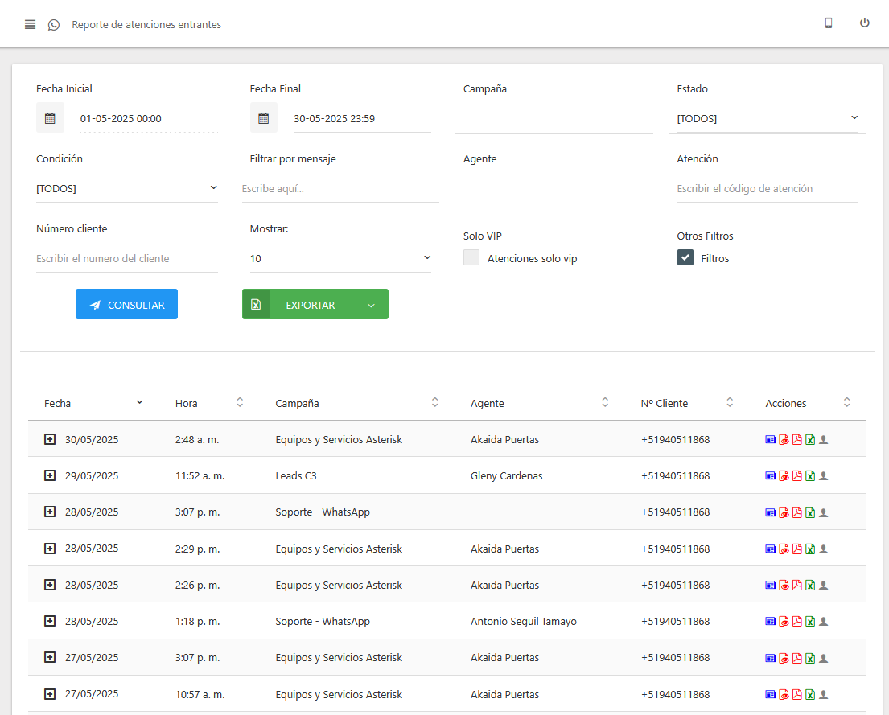The width and height of the screenshot is (889, 715).
Task: Sort the table by N° Cliente column
Action: [x=687, y=403]
